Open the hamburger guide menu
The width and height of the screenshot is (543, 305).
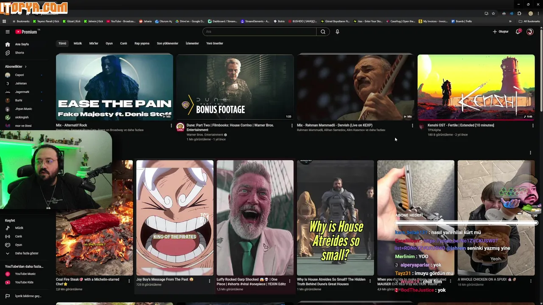point(7,32)
